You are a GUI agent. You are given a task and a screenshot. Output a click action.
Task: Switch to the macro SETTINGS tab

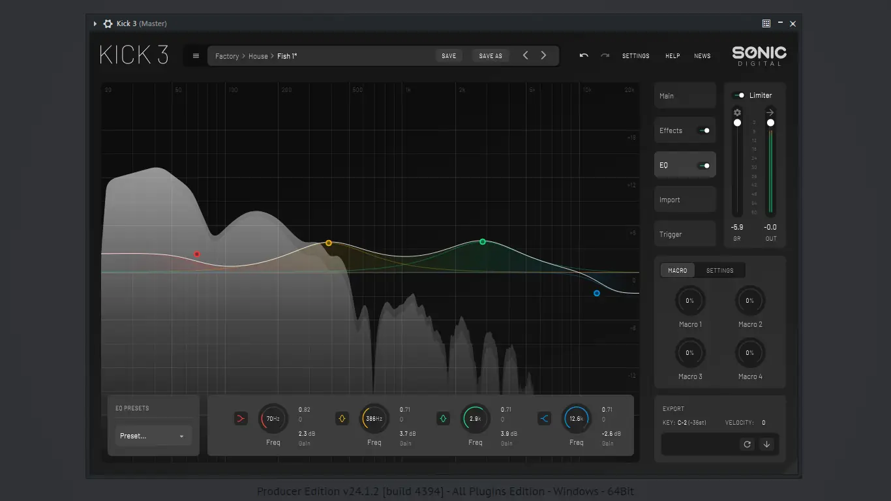pyautogui.click(x=720, y=270)
